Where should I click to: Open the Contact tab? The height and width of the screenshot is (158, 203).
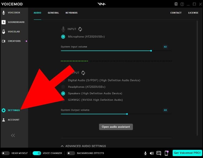(176, 13)
